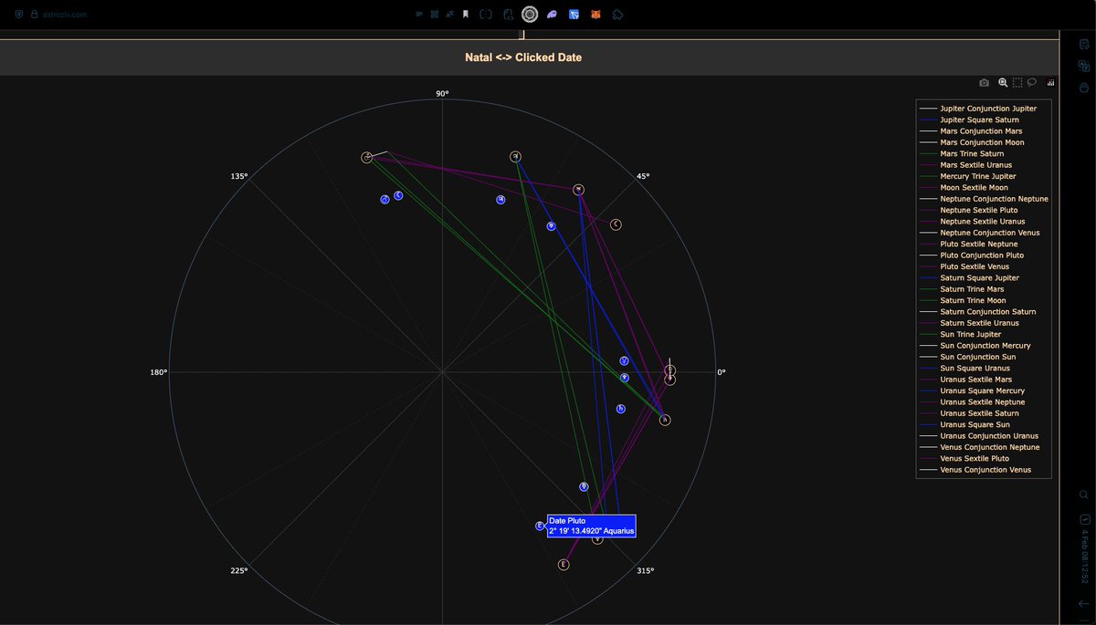This screenshot has width=1096, height=625.
Task: Click the purple ghost extension icon
Action: tap(551, 14)
